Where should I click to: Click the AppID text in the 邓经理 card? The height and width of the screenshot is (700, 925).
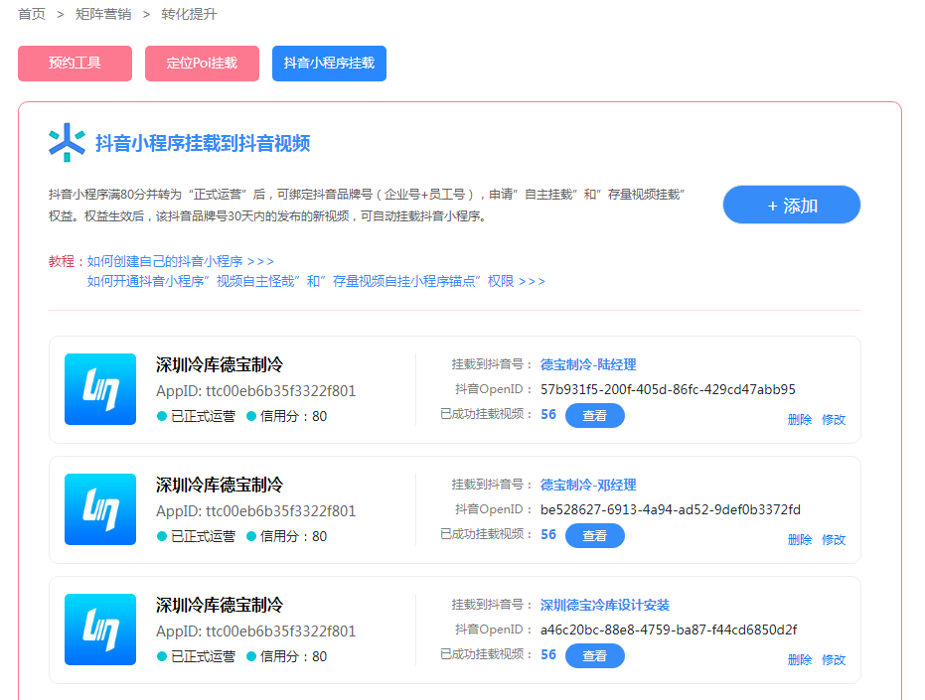point(256,511)
